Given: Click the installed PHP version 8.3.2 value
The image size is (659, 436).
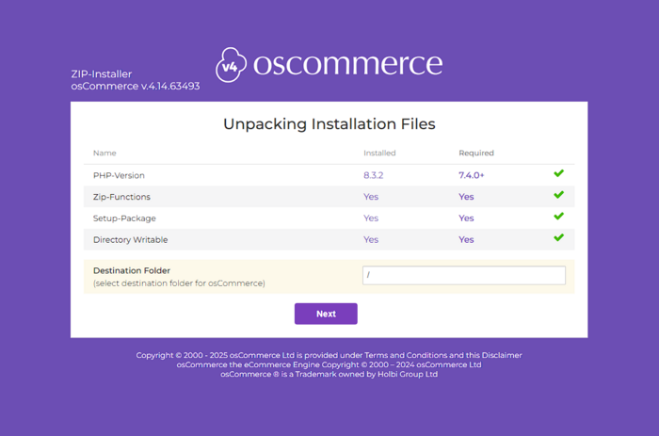Looking at the screenshot, I should (374, 175).
